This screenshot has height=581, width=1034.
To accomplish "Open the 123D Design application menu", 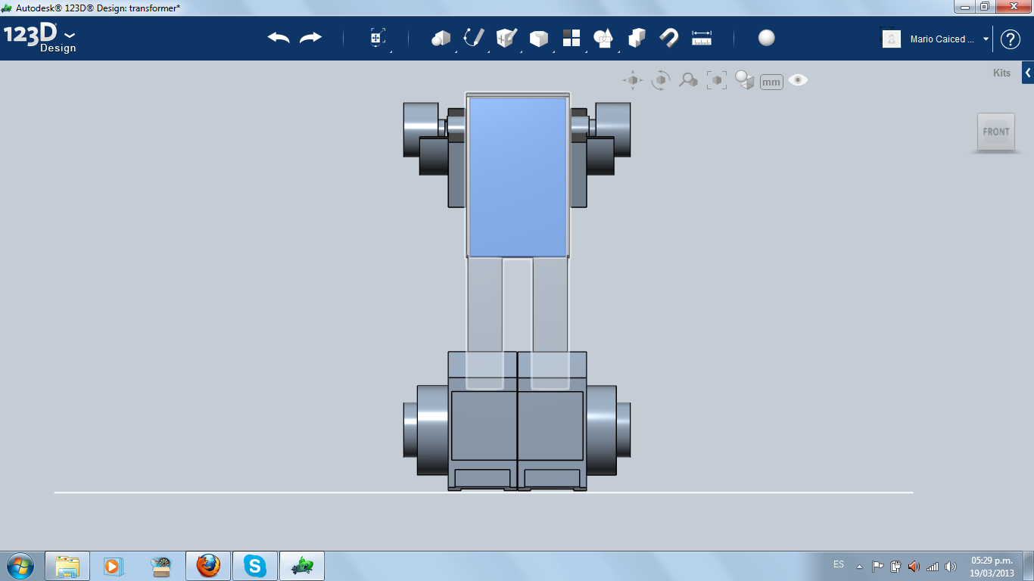I will (39, 38).
